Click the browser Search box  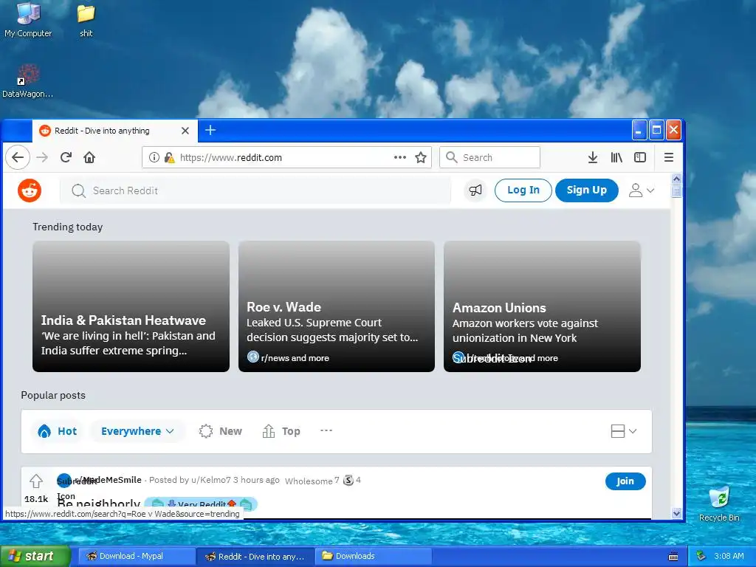click(x=490, y=157)
